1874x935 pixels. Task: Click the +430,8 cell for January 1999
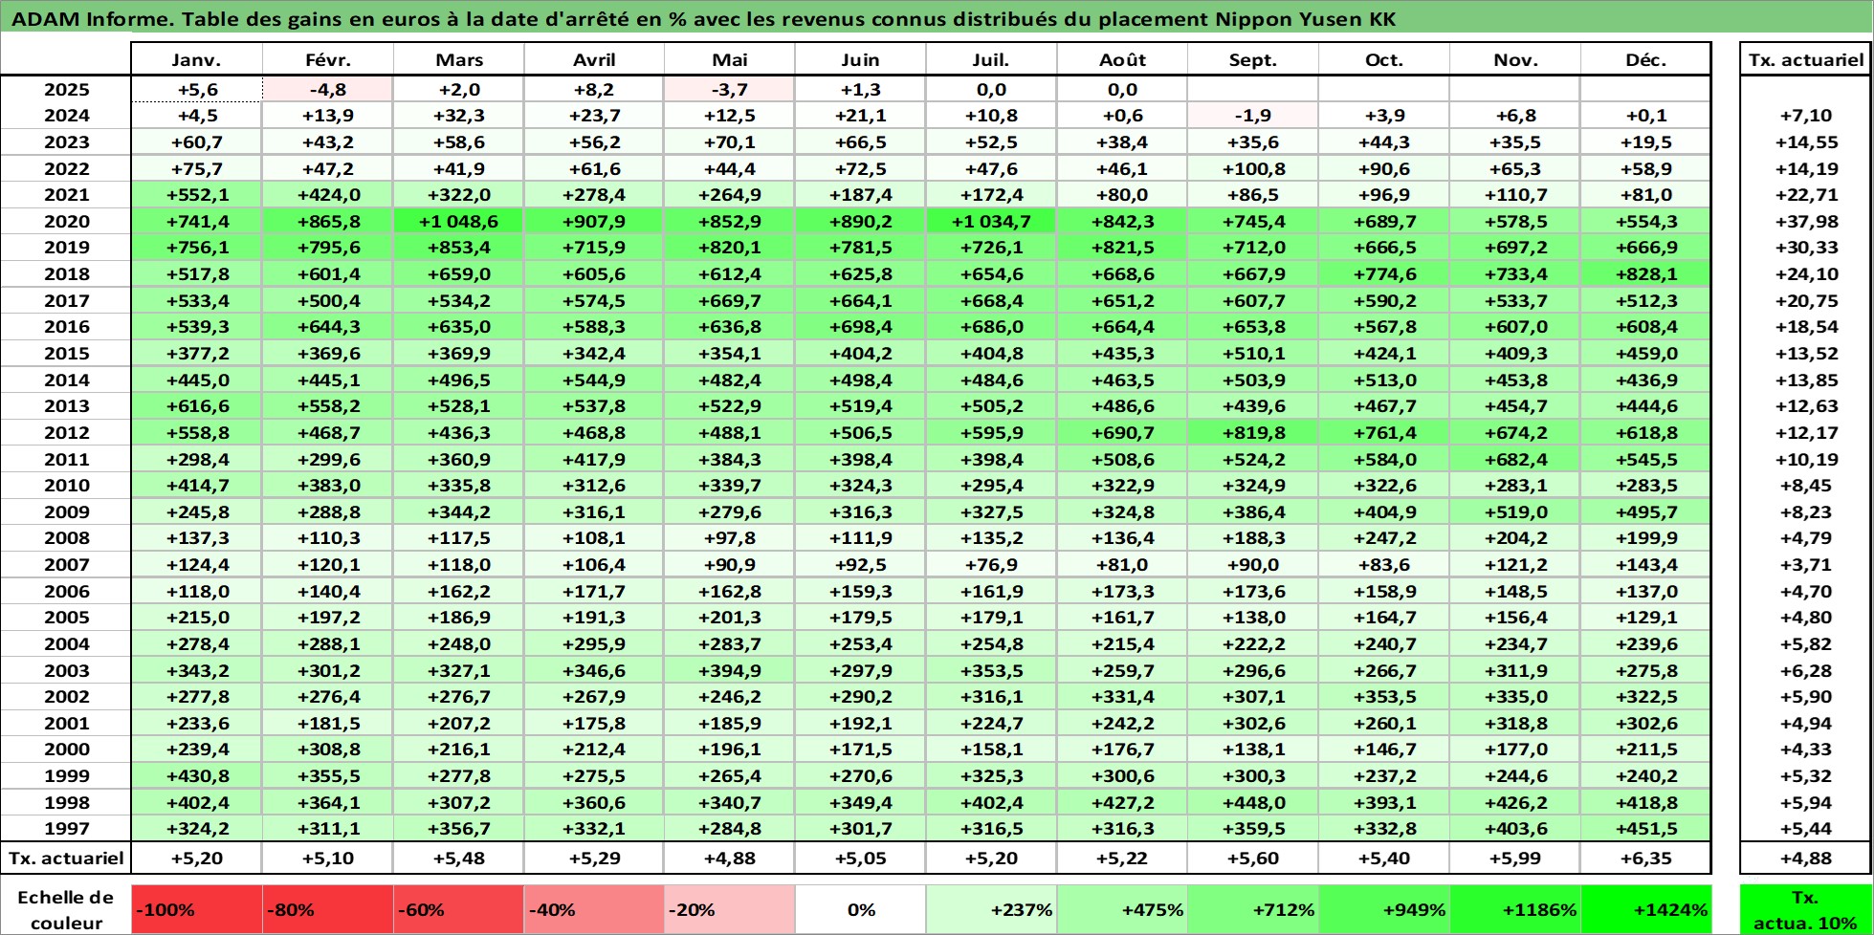pos(196,775)
